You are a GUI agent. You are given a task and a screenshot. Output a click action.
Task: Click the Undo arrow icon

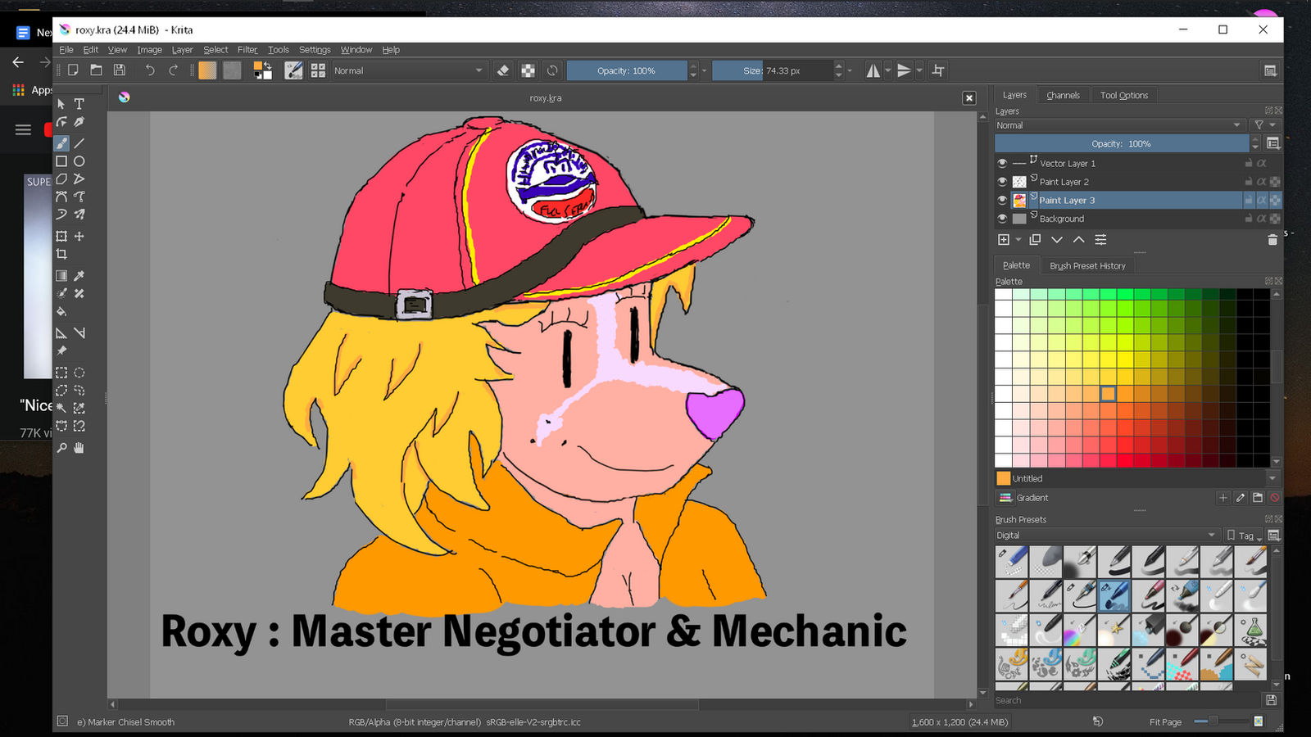coord(149,70)
